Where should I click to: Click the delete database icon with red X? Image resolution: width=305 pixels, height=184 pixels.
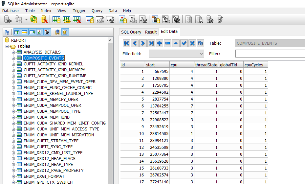pyautogui.click(x=44, y=20)
